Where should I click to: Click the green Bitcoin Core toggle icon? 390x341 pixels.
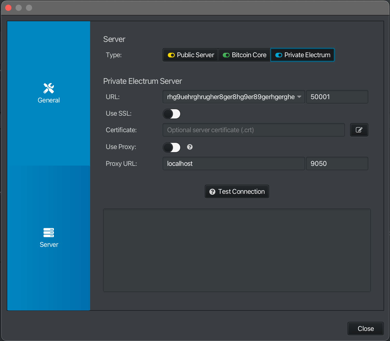226,55
